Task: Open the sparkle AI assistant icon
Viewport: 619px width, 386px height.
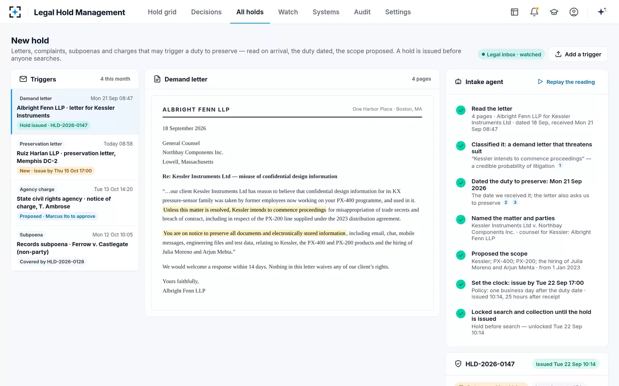Action: [602, 12]
